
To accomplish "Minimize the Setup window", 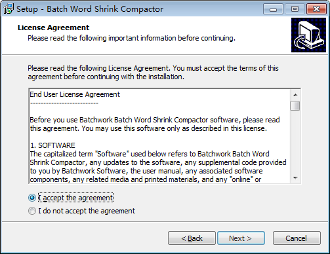I will point(273,9).
